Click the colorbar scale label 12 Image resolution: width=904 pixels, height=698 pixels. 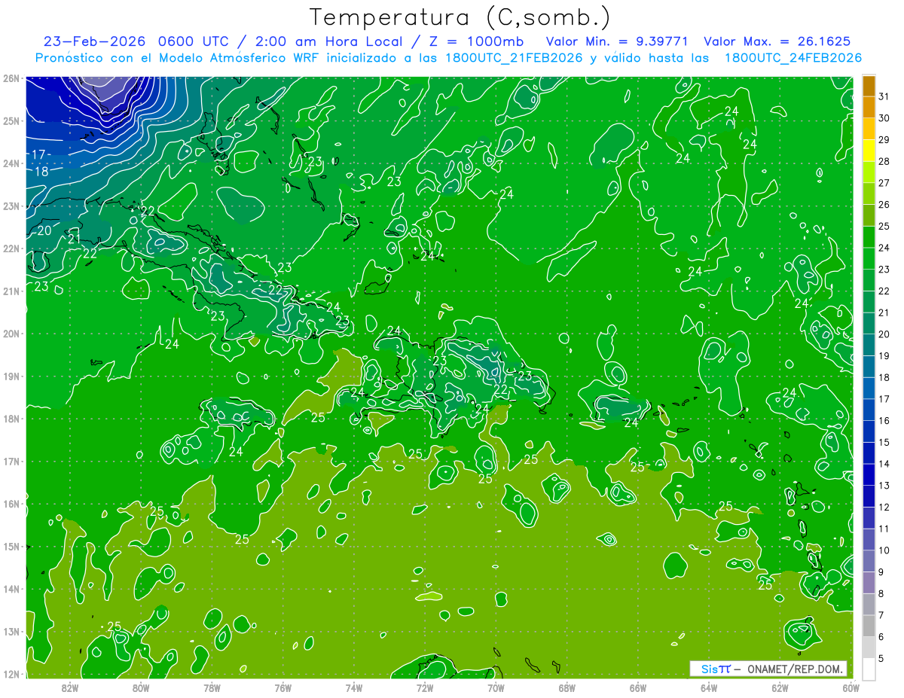[884, 507]
